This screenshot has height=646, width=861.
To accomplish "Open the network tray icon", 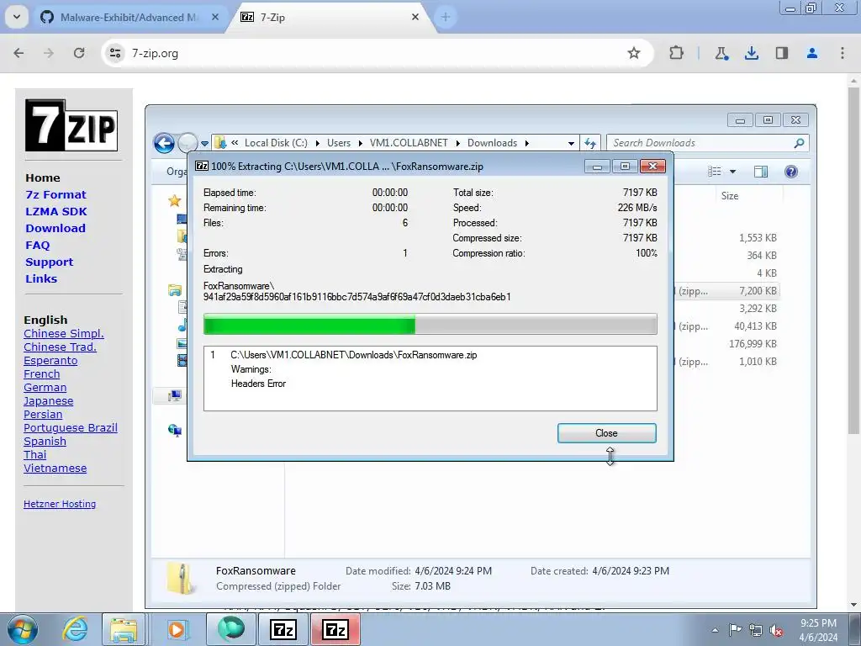I will (756, 630).
